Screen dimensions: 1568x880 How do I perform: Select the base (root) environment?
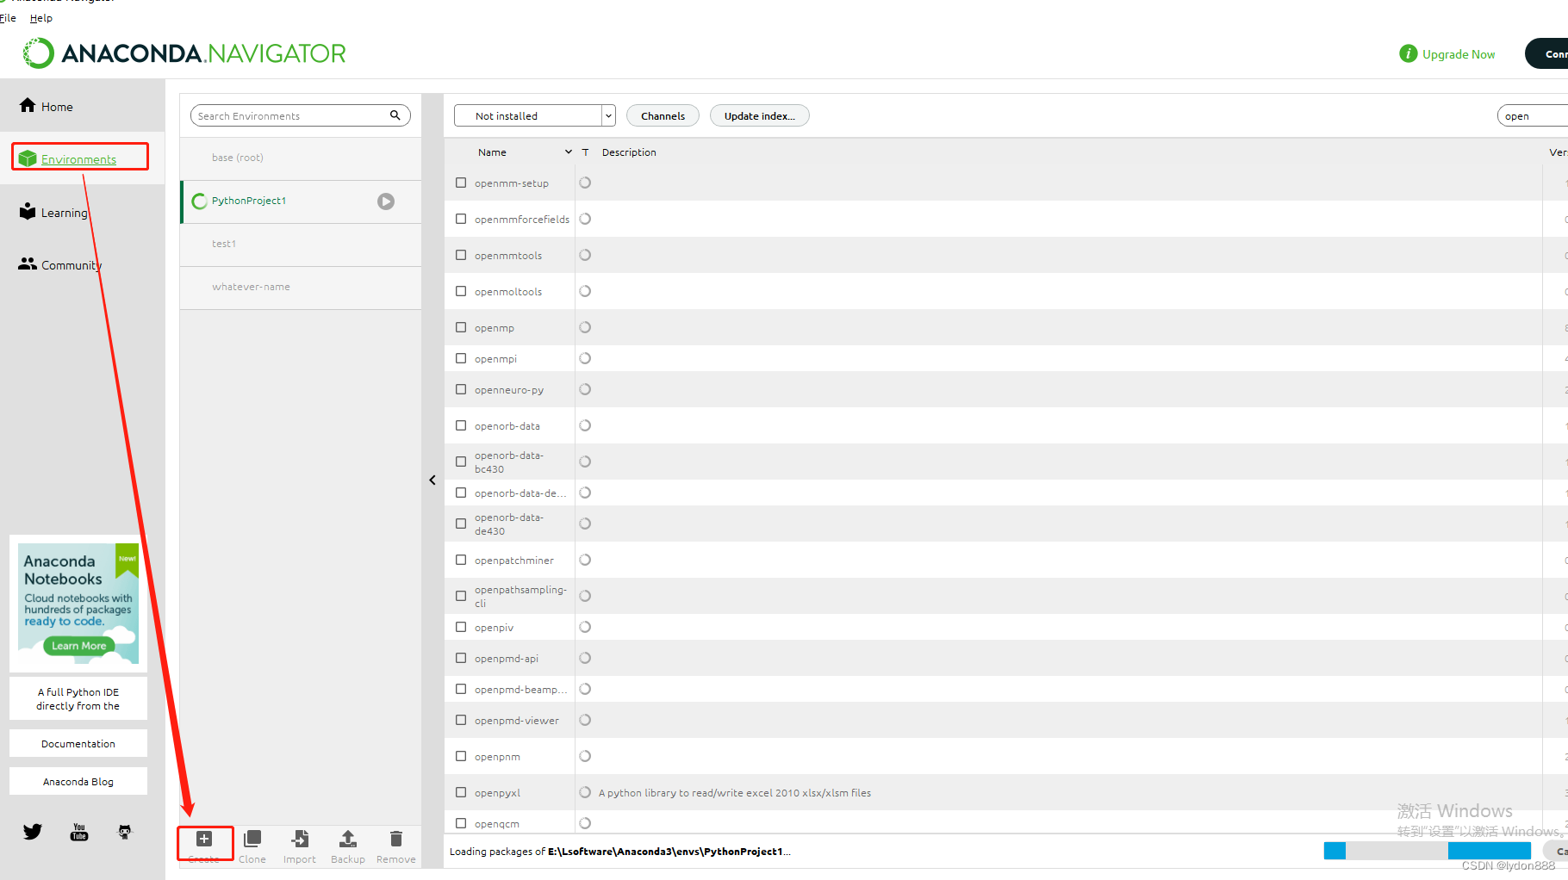click(x=301, y=158)
